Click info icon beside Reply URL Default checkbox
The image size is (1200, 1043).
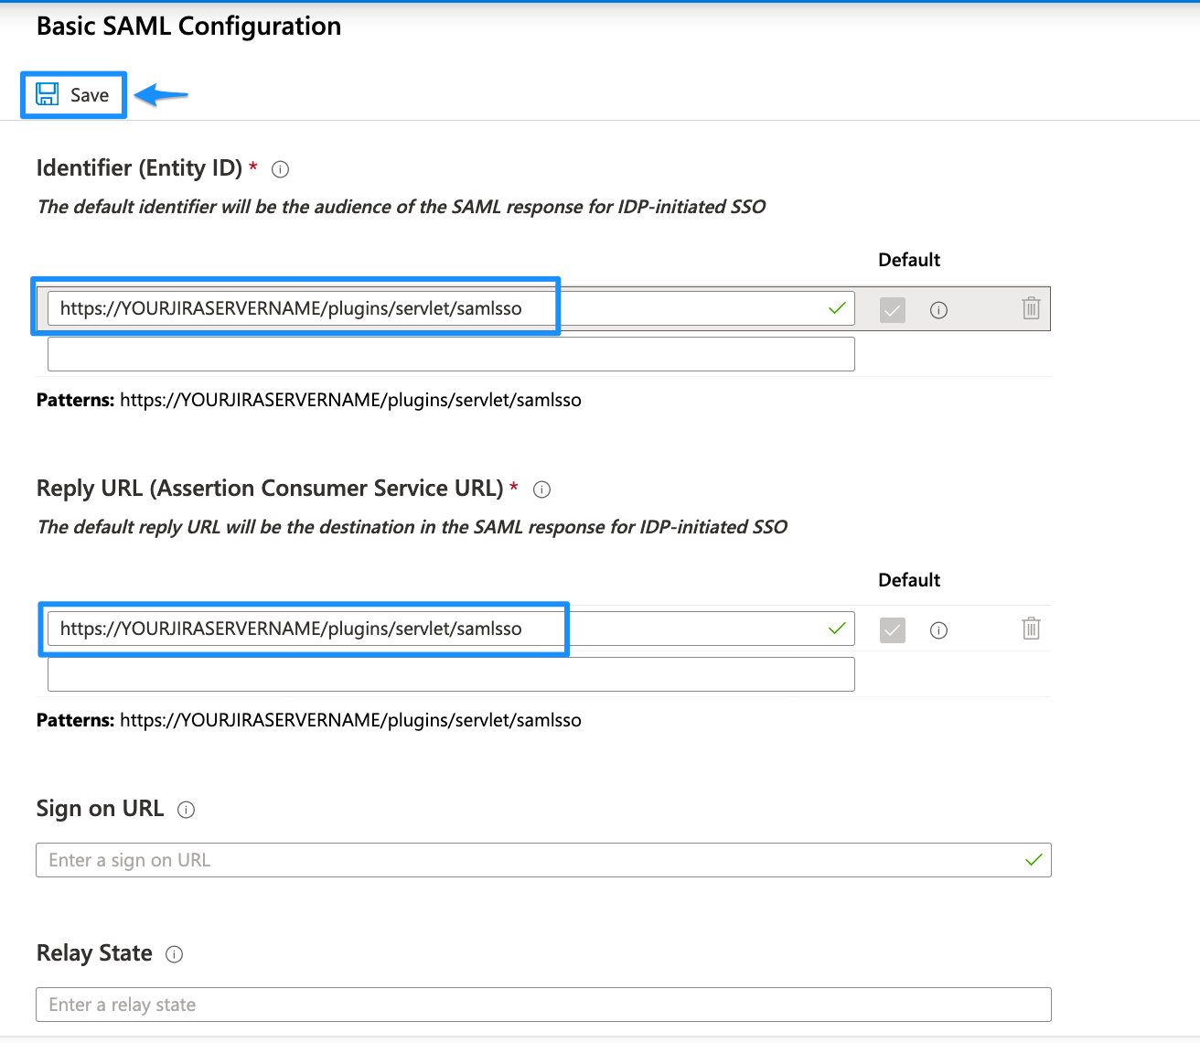tap(938, 630)
